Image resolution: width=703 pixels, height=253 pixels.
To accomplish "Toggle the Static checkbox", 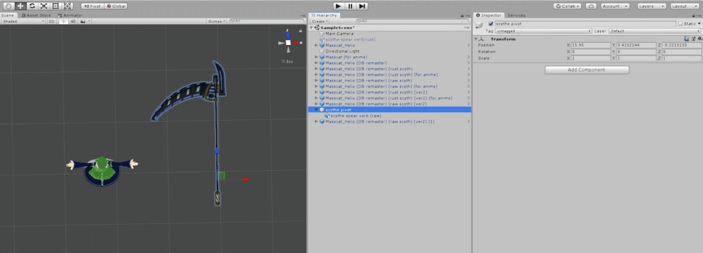I will (x=680, y=24).
